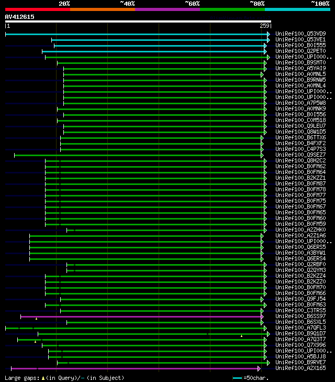Viewport: 335px width, 382px height.
Task: Click the UniRef100_B4FXF2 hit
Action: tap(300, 143)
